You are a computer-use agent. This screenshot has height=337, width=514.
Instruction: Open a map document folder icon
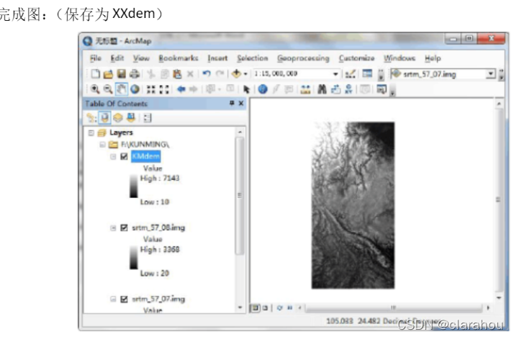click(108, 74)
